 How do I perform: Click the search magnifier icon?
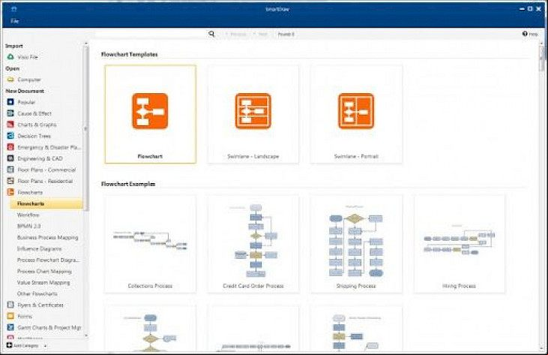(x=211, y=34)
